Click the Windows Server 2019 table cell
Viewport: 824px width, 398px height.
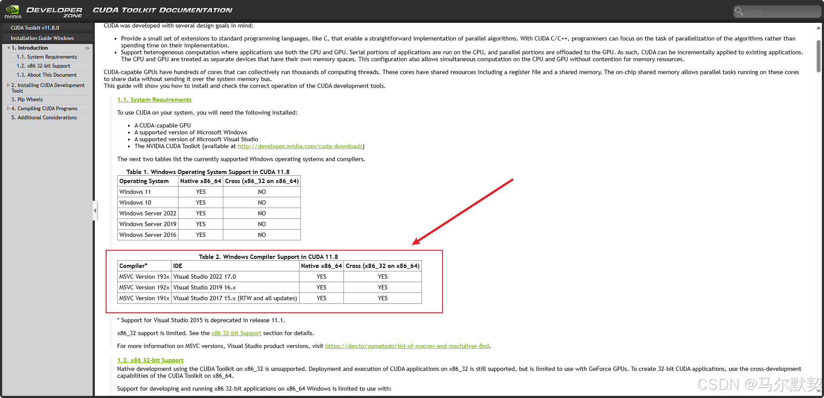148,224
